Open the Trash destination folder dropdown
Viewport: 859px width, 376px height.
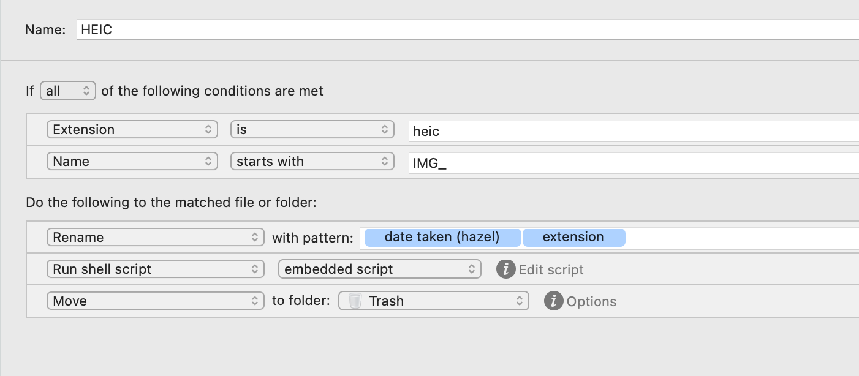[434, 301]
